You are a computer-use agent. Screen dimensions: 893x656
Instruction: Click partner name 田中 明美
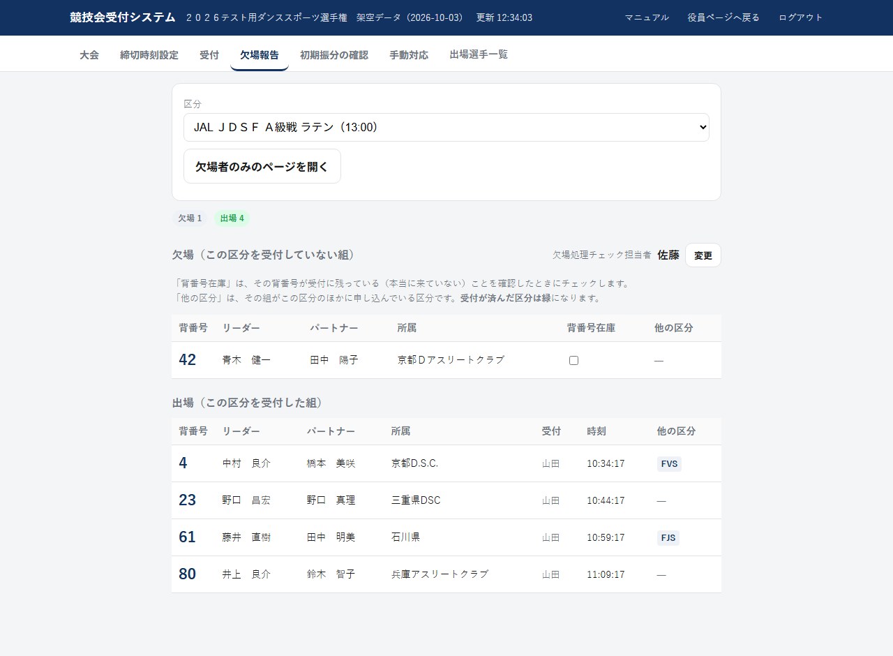(x=331, y=537)
